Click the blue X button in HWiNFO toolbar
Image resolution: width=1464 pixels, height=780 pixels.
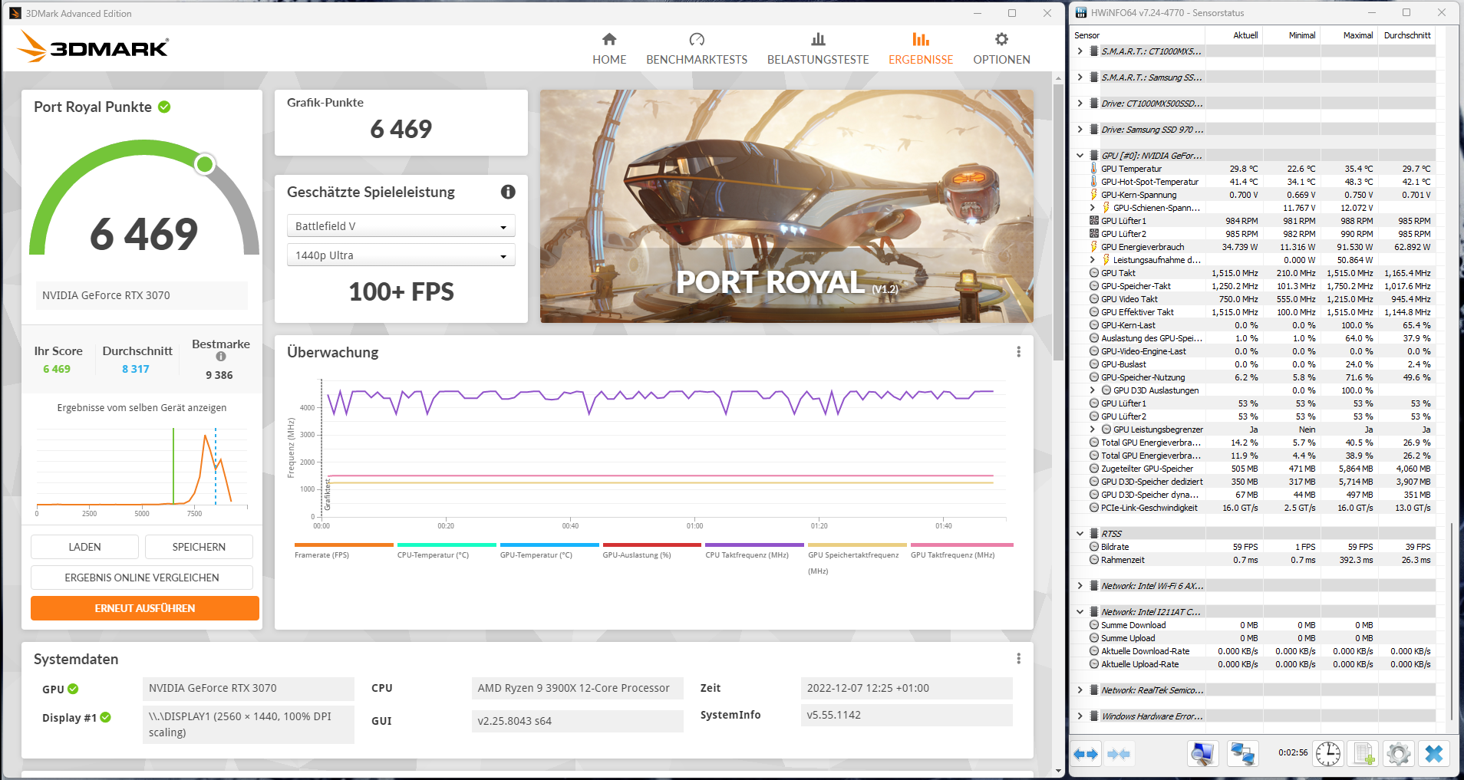pos(1433,754)
